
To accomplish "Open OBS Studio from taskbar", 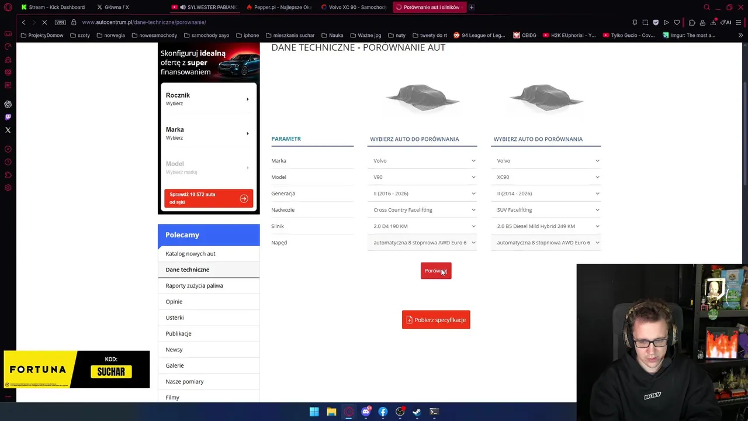I will point(400,412).
